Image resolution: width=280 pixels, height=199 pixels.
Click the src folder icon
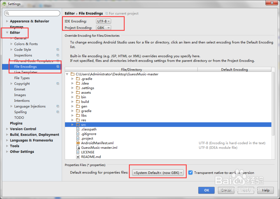pos(78,125)
